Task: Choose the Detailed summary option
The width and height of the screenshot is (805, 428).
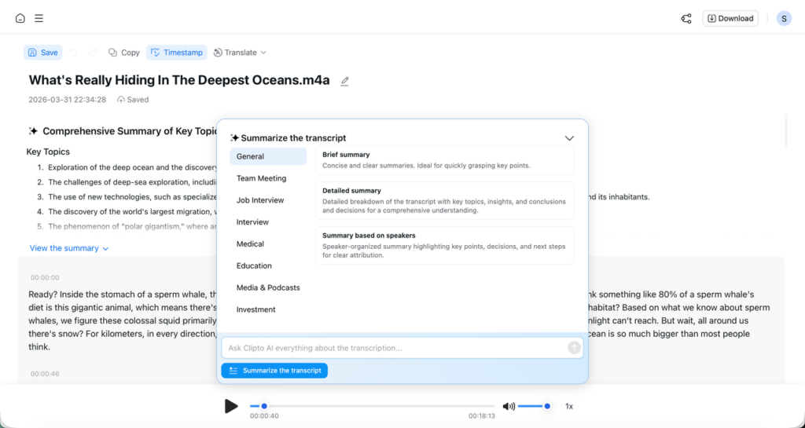Action: pos(444,201)
